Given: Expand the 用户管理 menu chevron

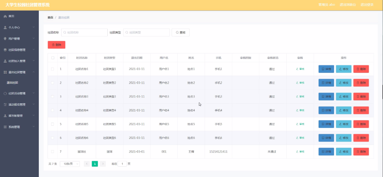Looking at the screenshot, I should point(34,38).
